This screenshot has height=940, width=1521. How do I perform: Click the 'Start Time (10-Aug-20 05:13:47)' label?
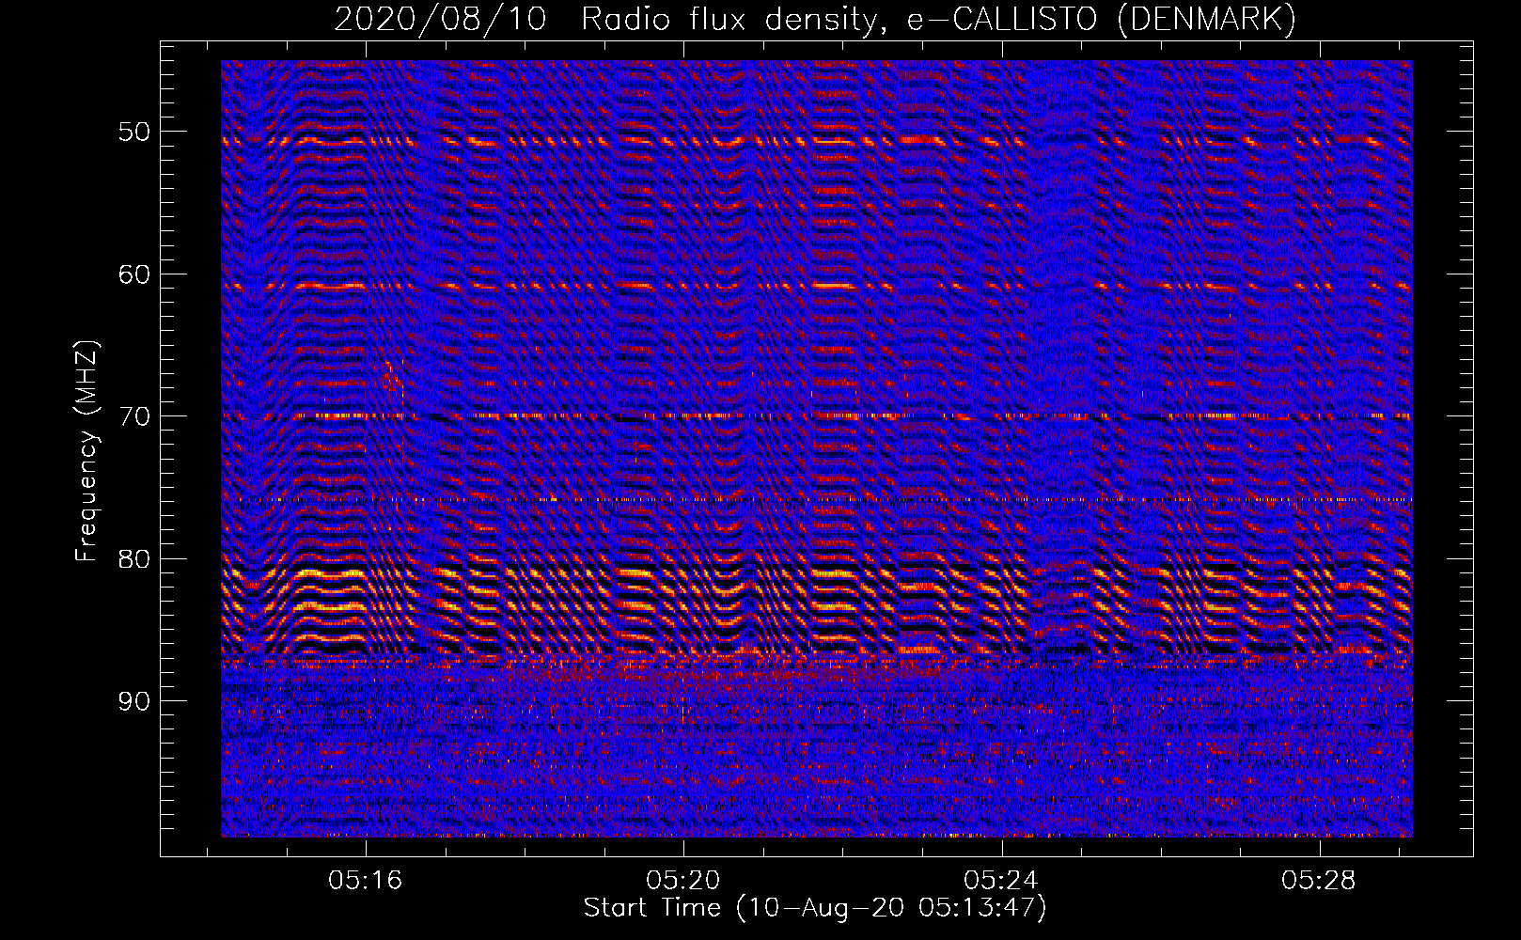point(815,908)
